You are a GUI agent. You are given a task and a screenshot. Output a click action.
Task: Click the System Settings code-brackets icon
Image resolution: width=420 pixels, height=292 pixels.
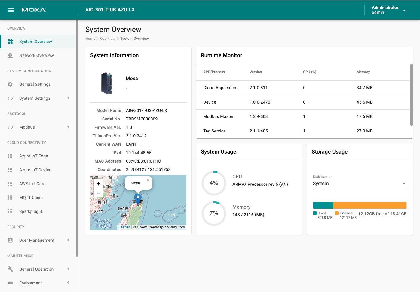pos(10,98)
